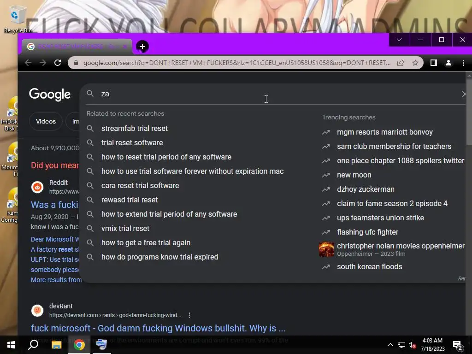472x354 pixels.
Task: Go forward to the next page
Action: (x=43, y=63)
